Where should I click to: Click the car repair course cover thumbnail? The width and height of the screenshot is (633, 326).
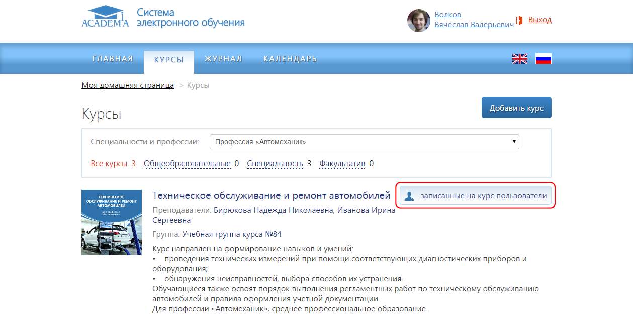(112, 222)
